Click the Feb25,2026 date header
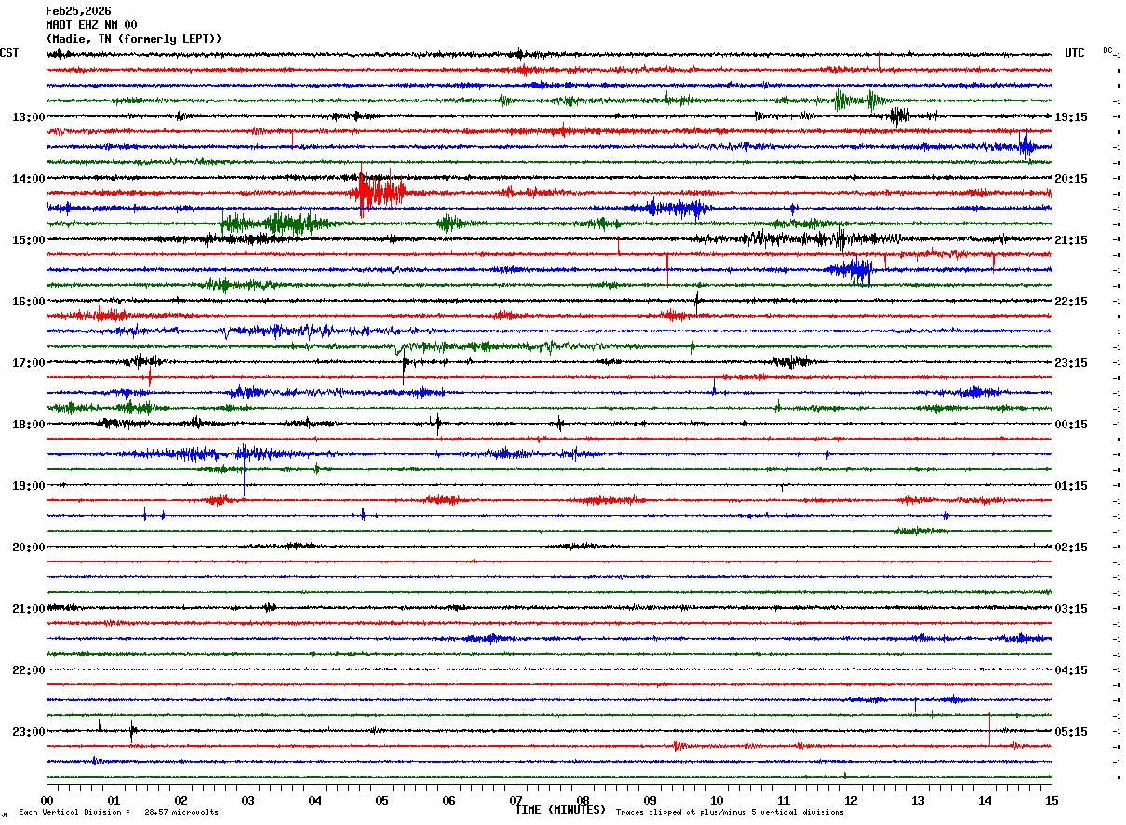The height and width of the screenshot is (825, 1126). [x=78, y=11]
